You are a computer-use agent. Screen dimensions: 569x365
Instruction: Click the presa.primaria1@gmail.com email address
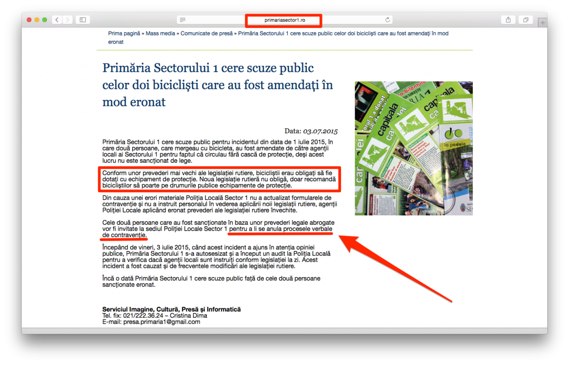pyautogui.click(x=162, y=322)
